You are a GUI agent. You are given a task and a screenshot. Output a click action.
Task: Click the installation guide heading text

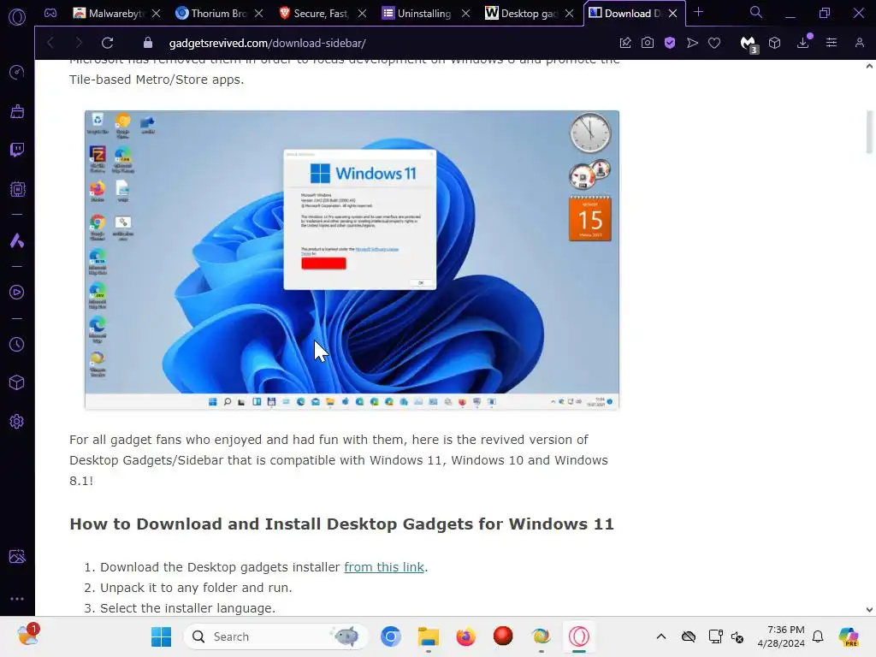341,524
